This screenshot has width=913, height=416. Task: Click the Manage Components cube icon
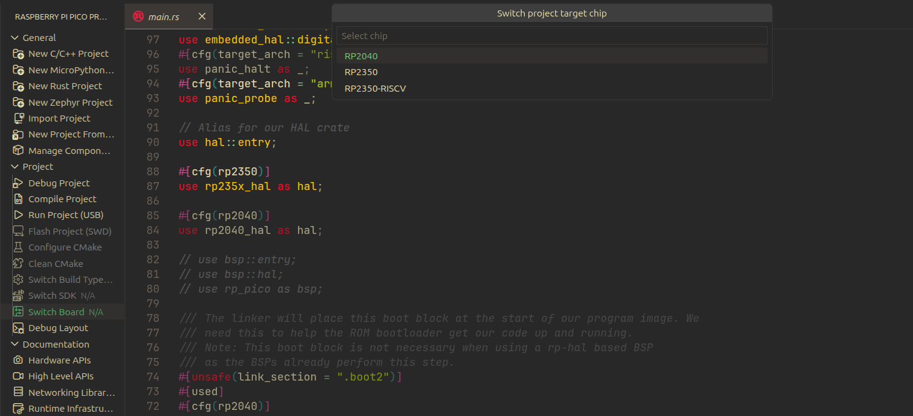[x=18, y=151]
